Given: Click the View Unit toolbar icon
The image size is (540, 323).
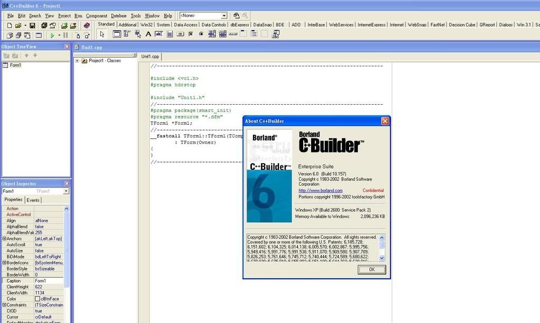Looking at the screenshot, I should pos(10,35).
